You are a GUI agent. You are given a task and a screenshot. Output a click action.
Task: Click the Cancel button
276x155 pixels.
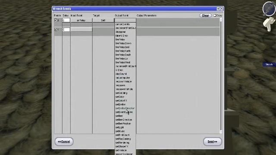[x=64, y=142]
